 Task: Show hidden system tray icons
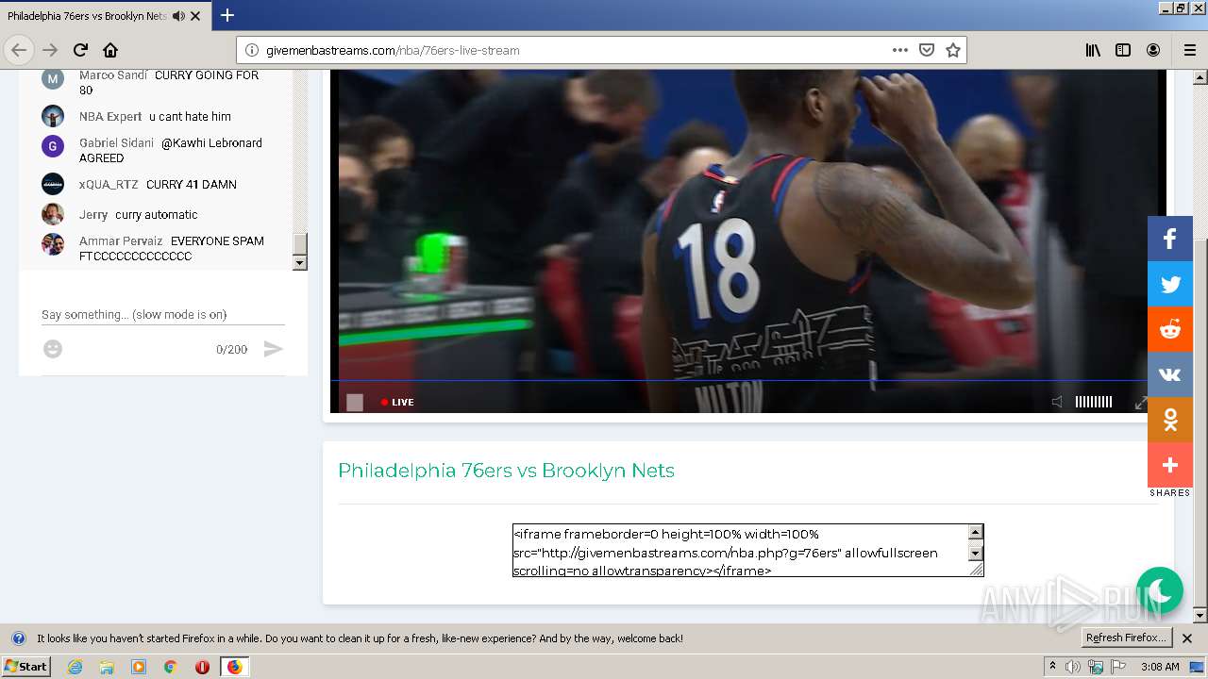pos(1052,667)
